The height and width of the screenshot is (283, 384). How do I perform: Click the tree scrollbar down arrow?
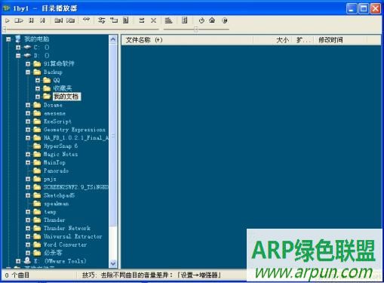[113, 263]
